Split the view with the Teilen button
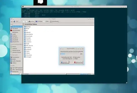The height and width of the screenshot is (93, 137). click(x=46, y=21)
